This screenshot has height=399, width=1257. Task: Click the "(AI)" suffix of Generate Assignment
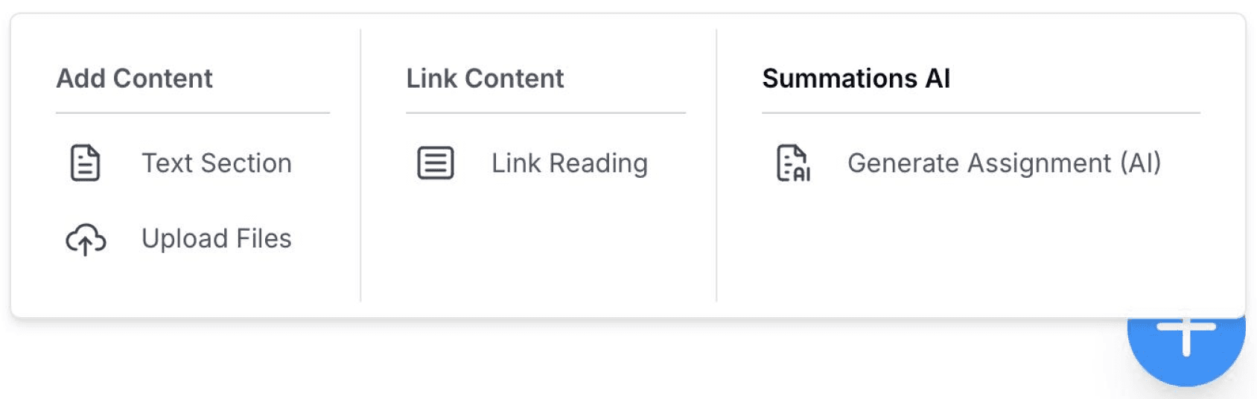point(1141,163)
